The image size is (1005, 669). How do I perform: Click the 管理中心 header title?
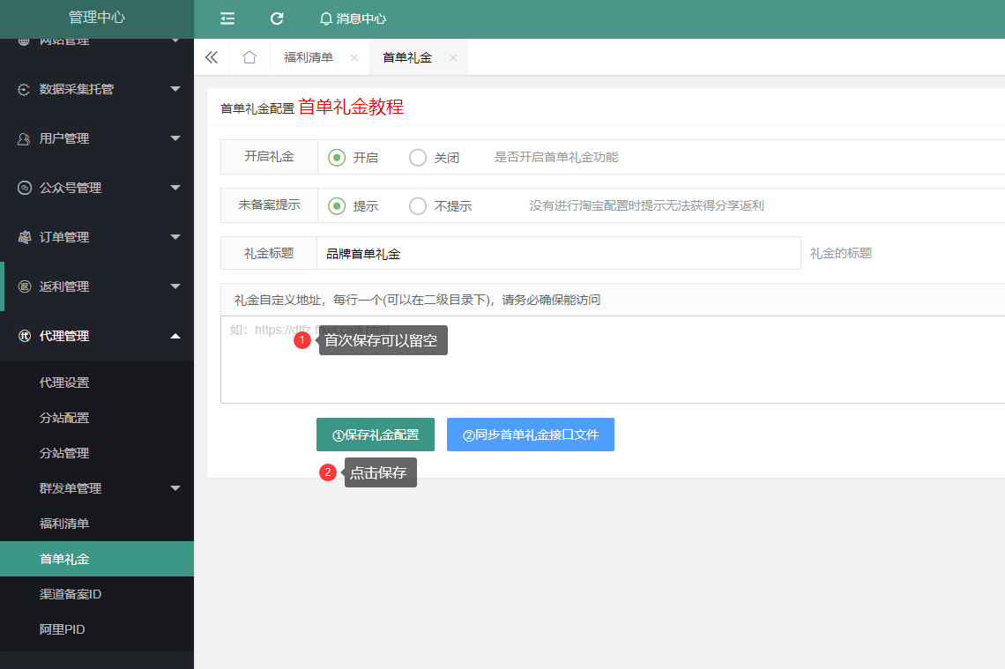pos(97,18)
